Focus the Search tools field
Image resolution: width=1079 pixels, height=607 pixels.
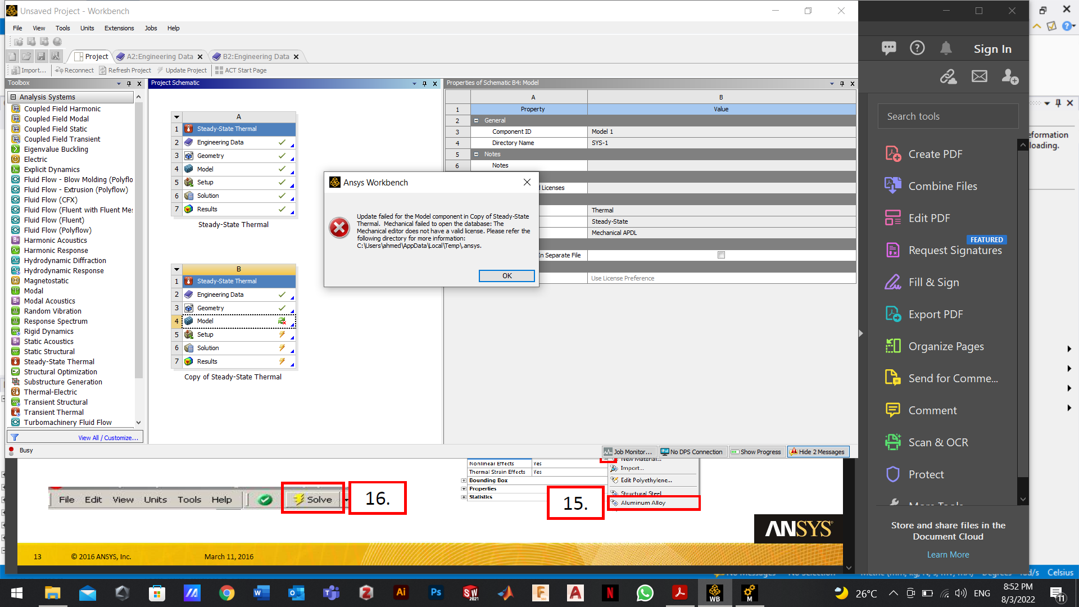[947, 116]
